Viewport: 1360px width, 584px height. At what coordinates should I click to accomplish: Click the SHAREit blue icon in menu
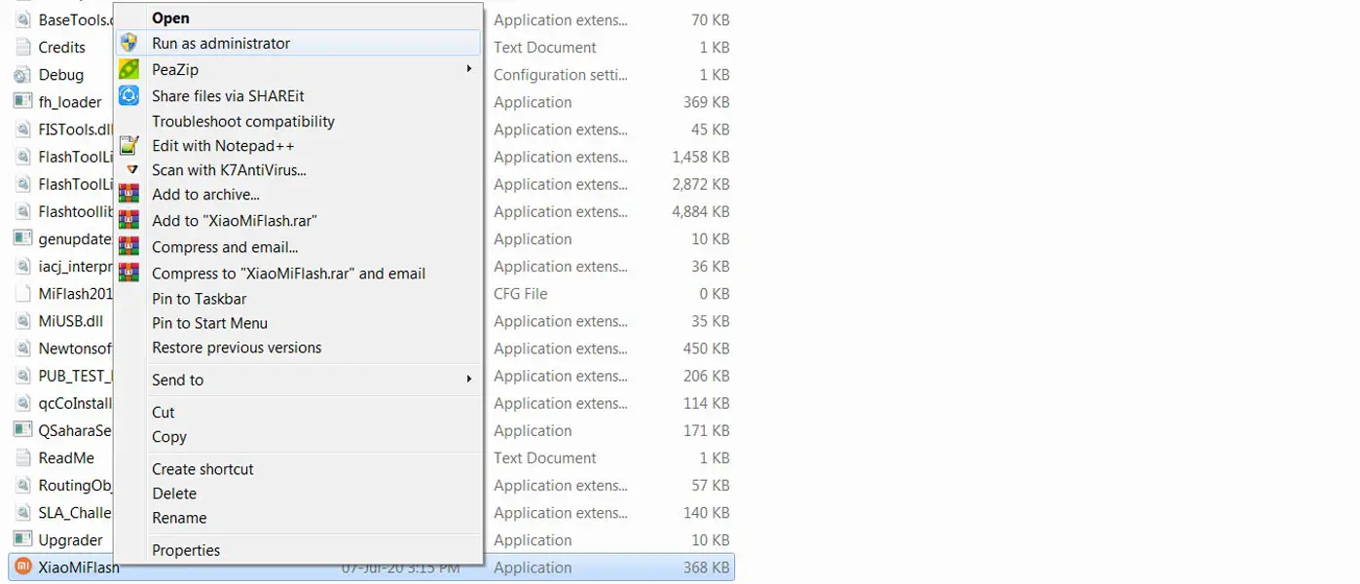129,95
